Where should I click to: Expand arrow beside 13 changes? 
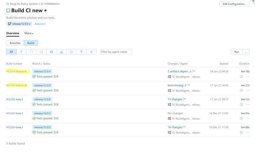(185, 99)
